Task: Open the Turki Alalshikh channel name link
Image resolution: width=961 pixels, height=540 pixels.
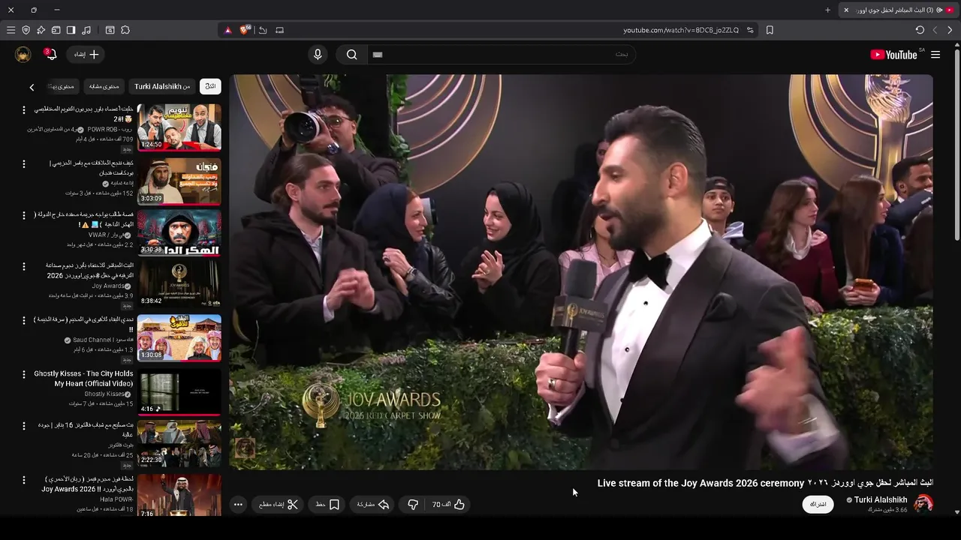Action: coord(881,499)
